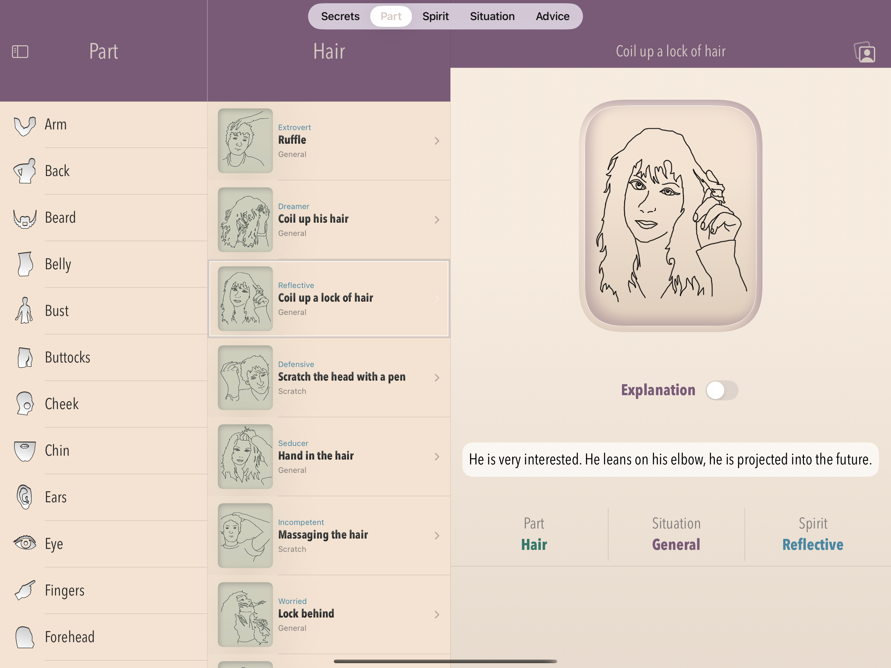This screenshot has height=668, width=891.
Task: Select the Back body part icon
Action: coord(25,171)
